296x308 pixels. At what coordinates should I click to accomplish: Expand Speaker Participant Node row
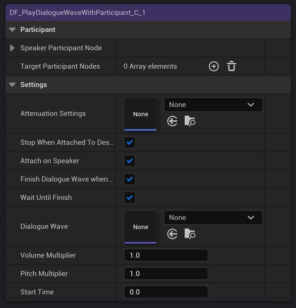(x=13, y=48)
